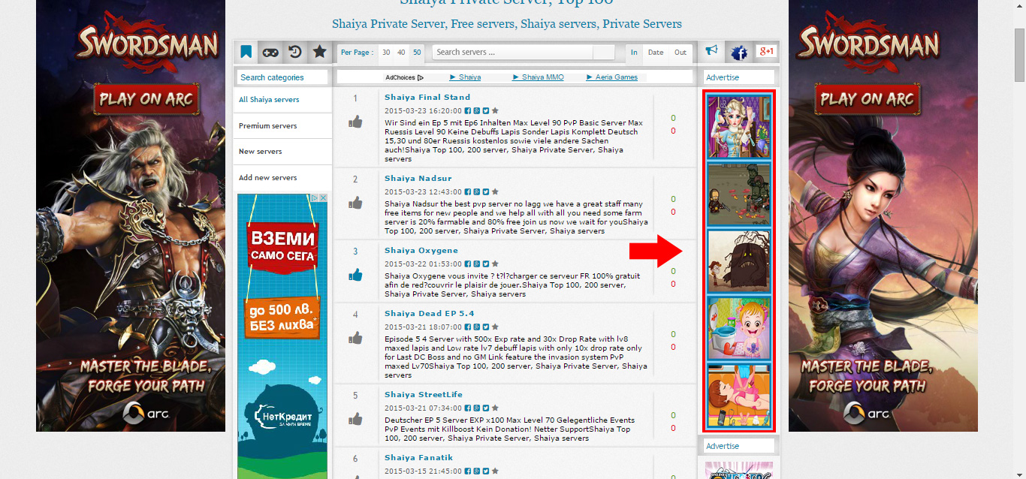The height and width of the screenshot is (479, 1026).
Task: Set per page to 50
Action: 417,53
